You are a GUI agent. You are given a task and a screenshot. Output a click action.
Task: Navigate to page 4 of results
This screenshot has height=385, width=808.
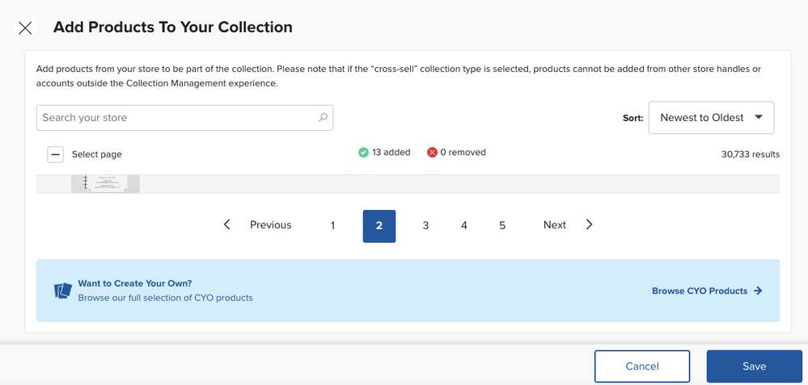point(464,226)
